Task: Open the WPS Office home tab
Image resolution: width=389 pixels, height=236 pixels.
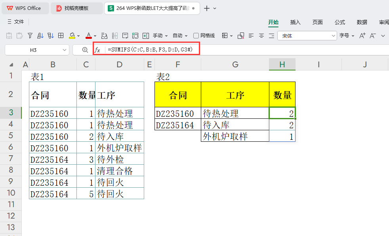Action: pos(25,8)
